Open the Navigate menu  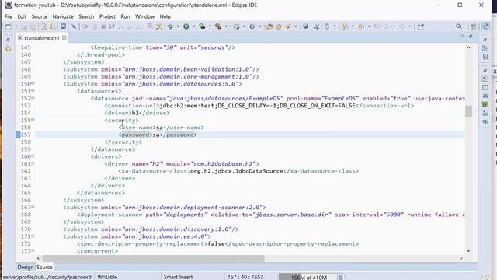(63, 16)
